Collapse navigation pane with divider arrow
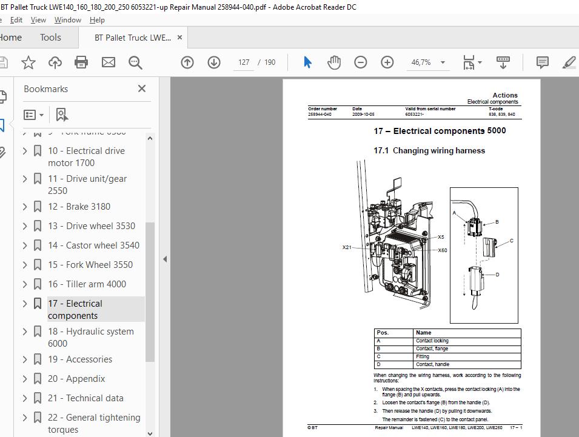This screenshot has height=437, width=579. coord(165,259)
